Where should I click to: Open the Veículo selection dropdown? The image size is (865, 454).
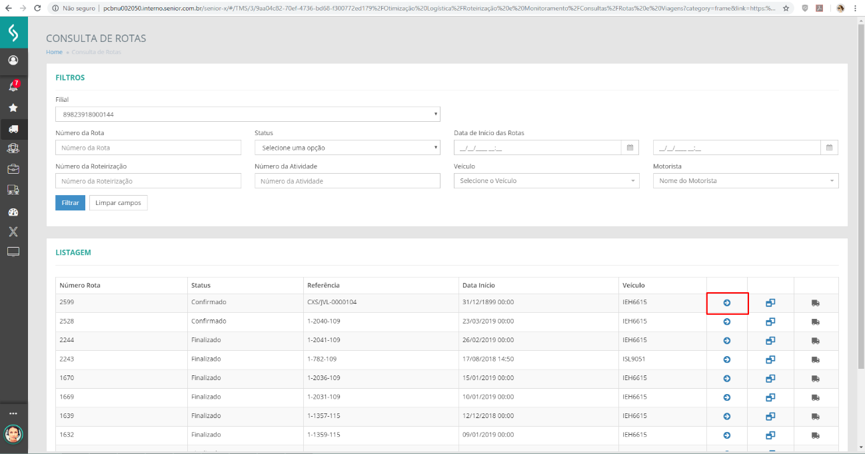click(x=546, y=181)
